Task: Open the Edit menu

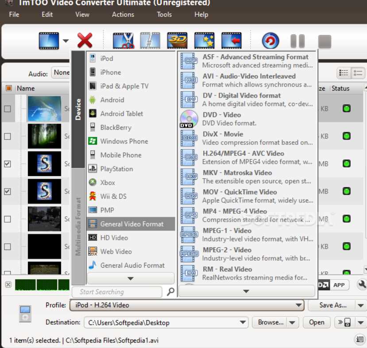Action: (x=47, y=15)
